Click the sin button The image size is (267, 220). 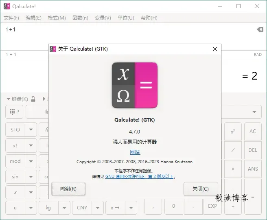(15, 177)
